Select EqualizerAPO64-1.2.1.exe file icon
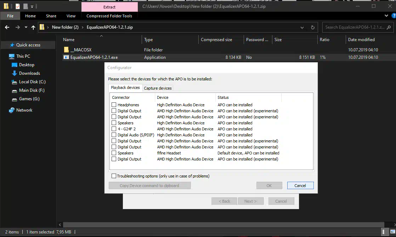The height and width of the screenshot is (237, 396). (66, 57)
